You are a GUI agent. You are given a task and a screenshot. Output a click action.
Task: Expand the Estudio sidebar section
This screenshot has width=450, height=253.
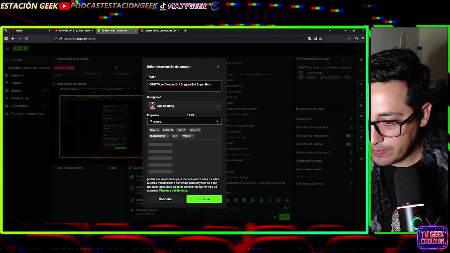click(x=45, y=91)
